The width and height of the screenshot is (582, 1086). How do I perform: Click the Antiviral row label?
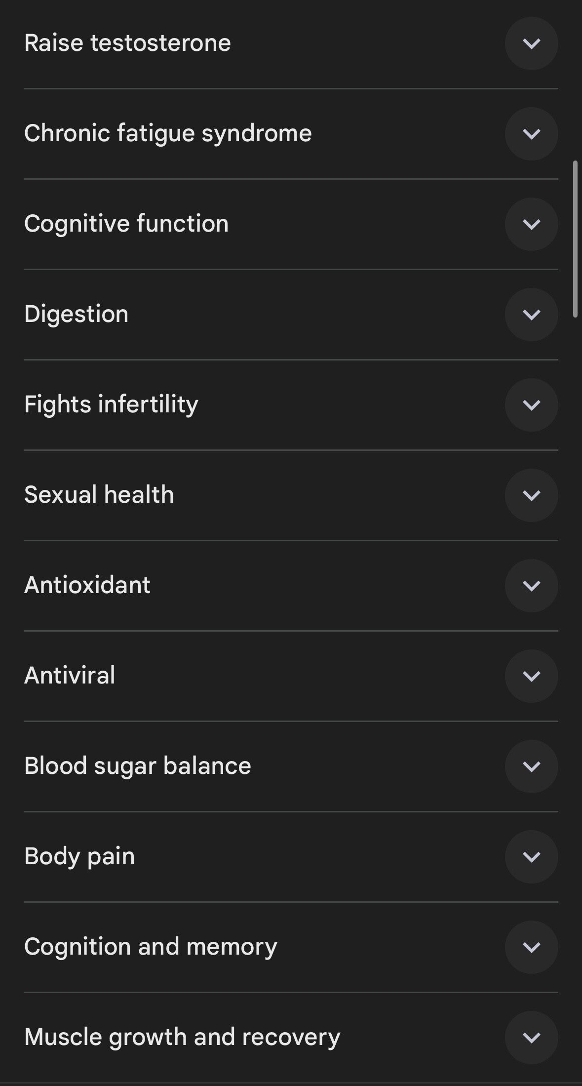tap(70, 676)
